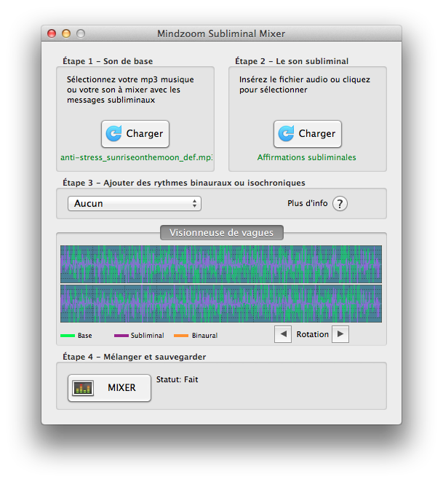Viewport: 443px width, 482px height.
Task: Click the upper waveform display
Action: tap(221, 264)
